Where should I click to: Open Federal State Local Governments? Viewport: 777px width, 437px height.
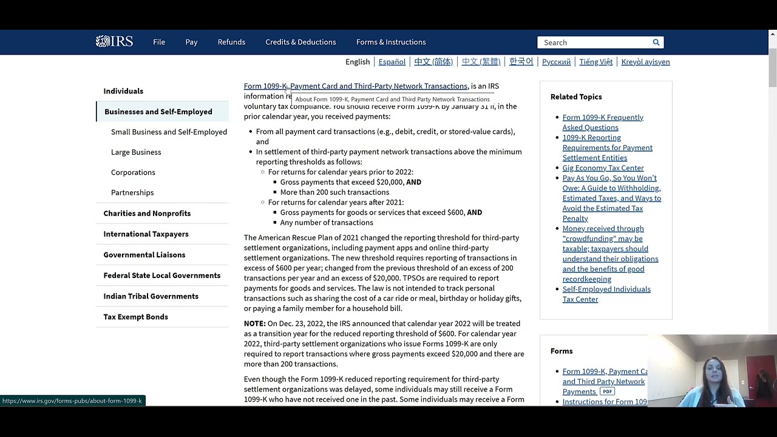(162, 275)
